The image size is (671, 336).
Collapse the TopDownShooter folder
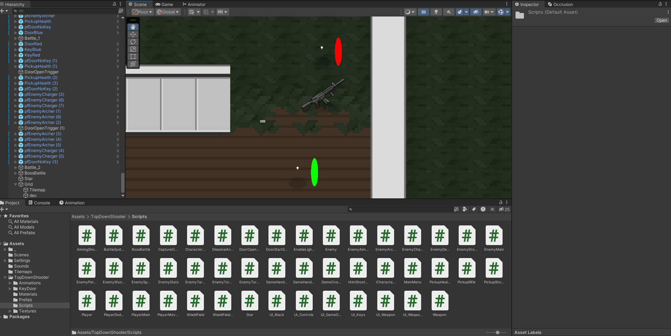pos(5,277)
